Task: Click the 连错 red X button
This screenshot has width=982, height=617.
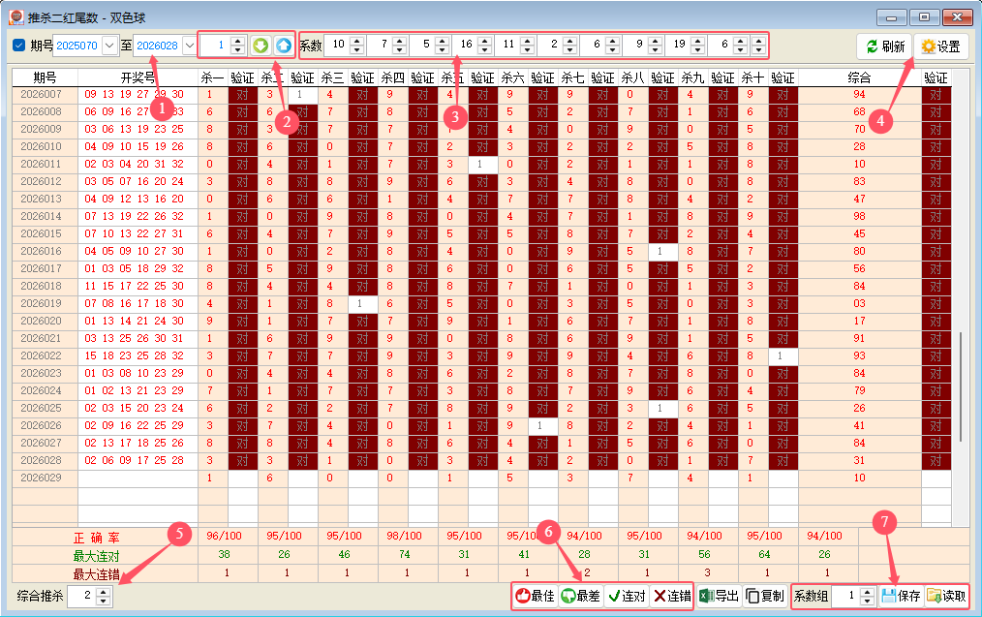Action: tap(672, 596)
